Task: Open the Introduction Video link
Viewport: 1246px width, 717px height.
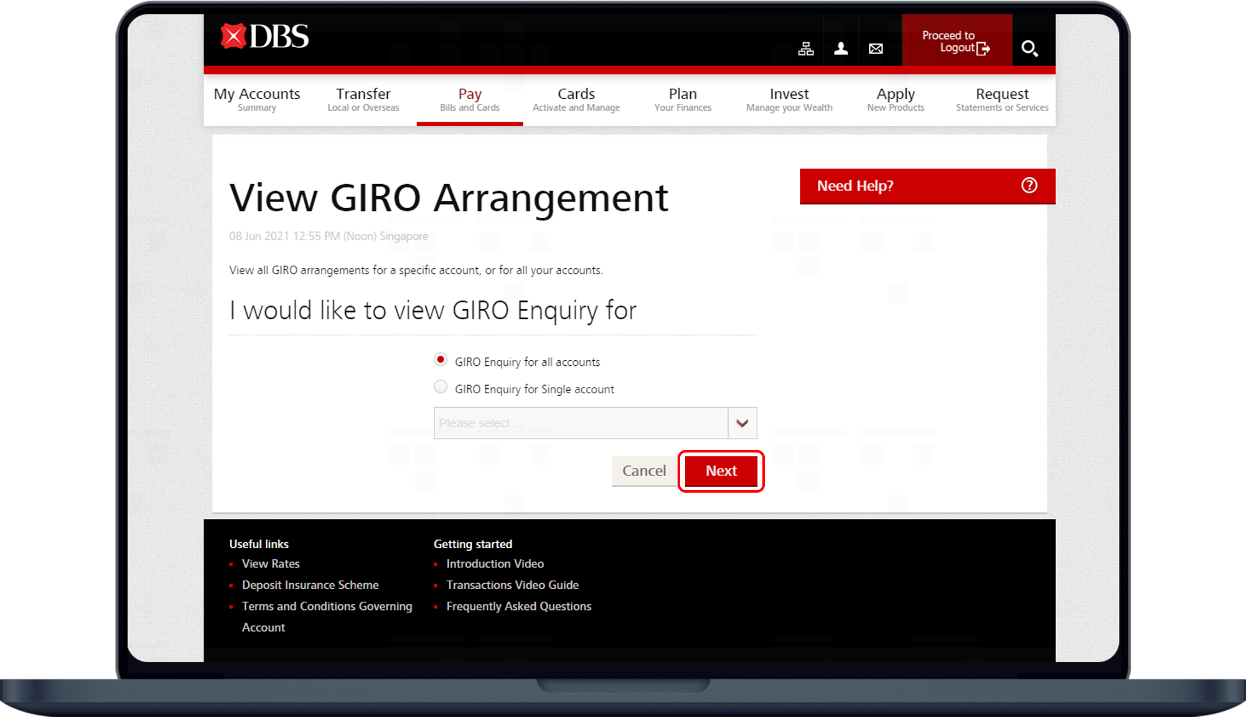Action: click(x=495, y=563)
